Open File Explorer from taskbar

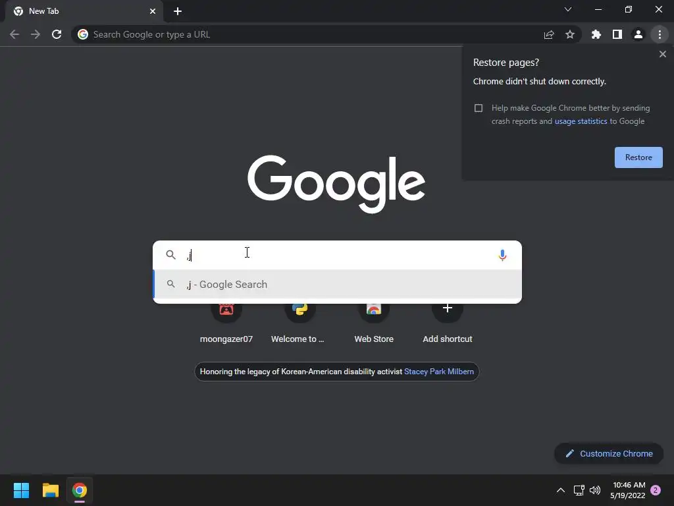point(50,490)
